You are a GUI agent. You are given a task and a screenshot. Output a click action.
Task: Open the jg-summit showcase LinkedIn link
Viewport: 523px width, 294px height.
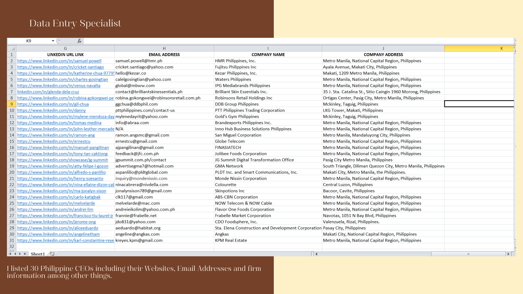[62, 160]
